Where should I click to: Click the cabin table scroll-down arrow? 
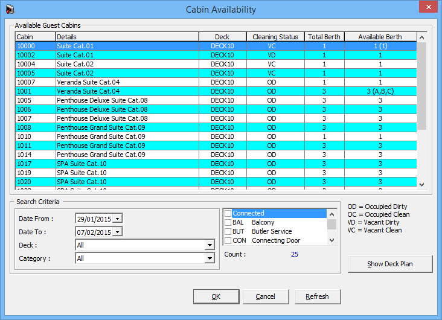(421, 185)
